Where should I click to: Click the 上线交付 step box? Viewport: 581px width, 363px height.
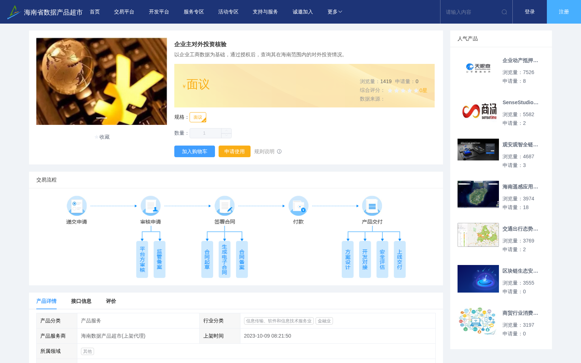point(400,260)
